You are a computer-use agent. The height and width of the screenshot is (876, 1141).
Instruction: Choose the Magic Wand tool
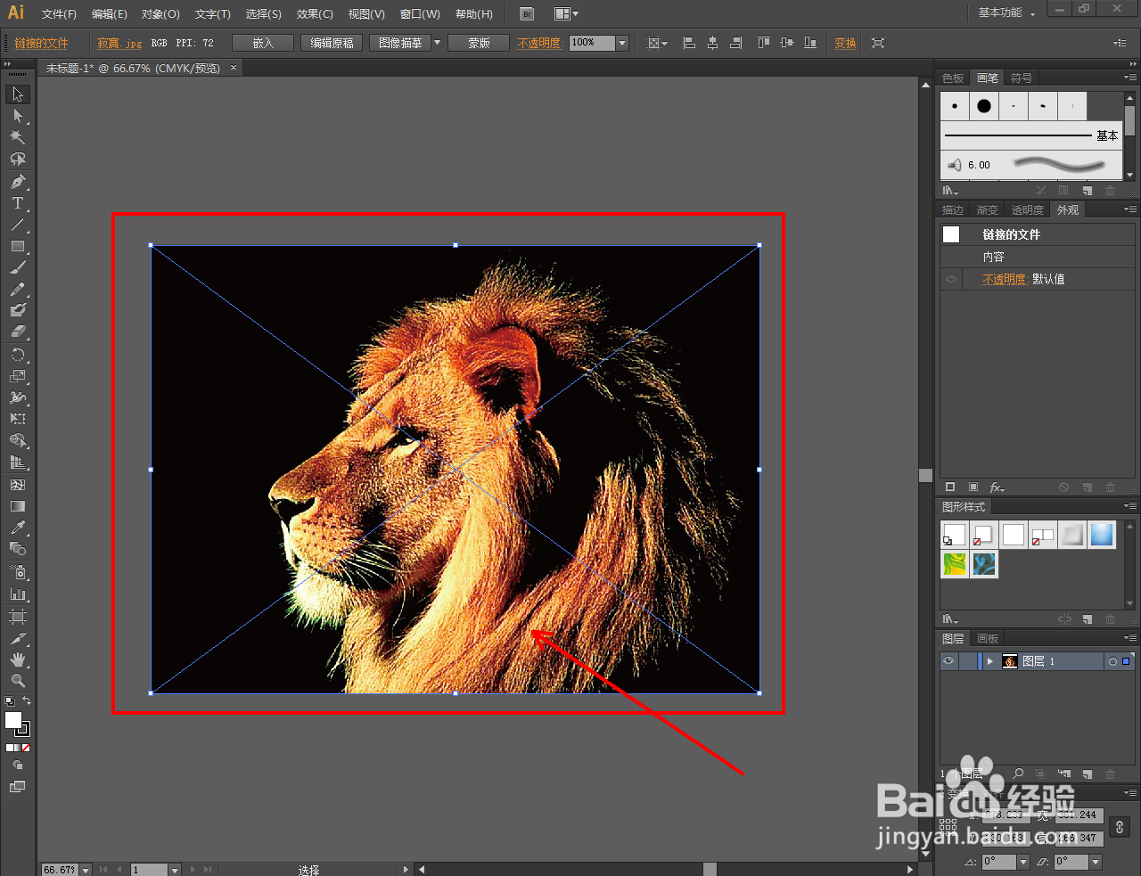tap(17, 137)
